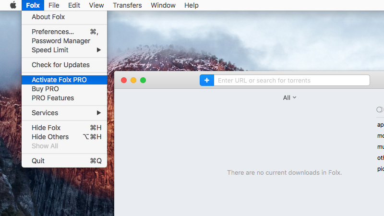This screenshot has height=216, width=384.
Task: Open the Transfers menu
Action: [x=127, y=5]
